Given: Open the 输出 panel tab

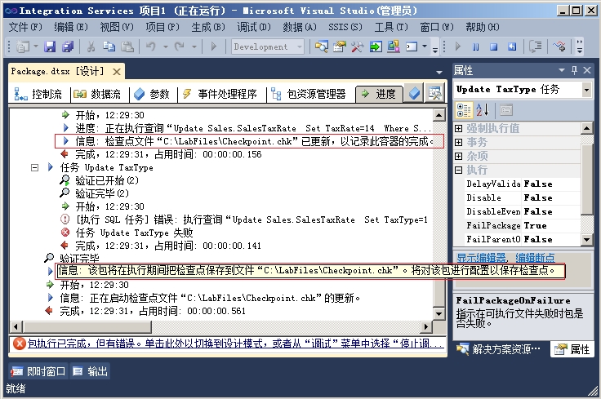Looking at the screenshot, I should (x=91, y=371).
